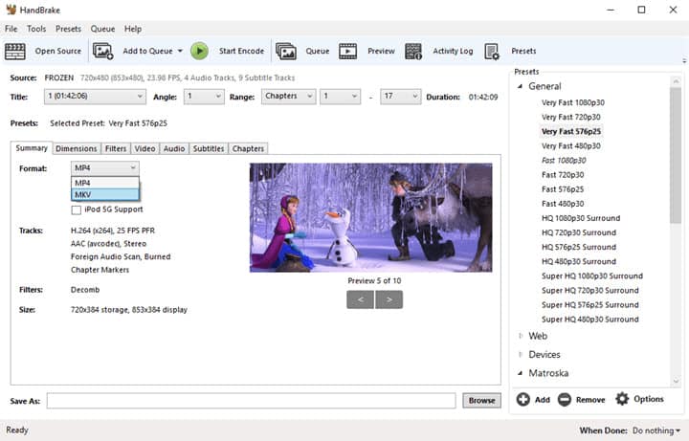Image resolution: width=689 pixels, height=441 pixels.
Task: Enable the iPod 5G Support checkbox
Action: click(76, 209)
